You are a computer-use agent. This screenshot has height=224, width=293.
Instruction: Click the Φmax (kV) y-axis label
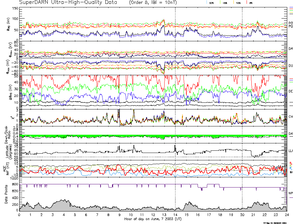(10, 51)
